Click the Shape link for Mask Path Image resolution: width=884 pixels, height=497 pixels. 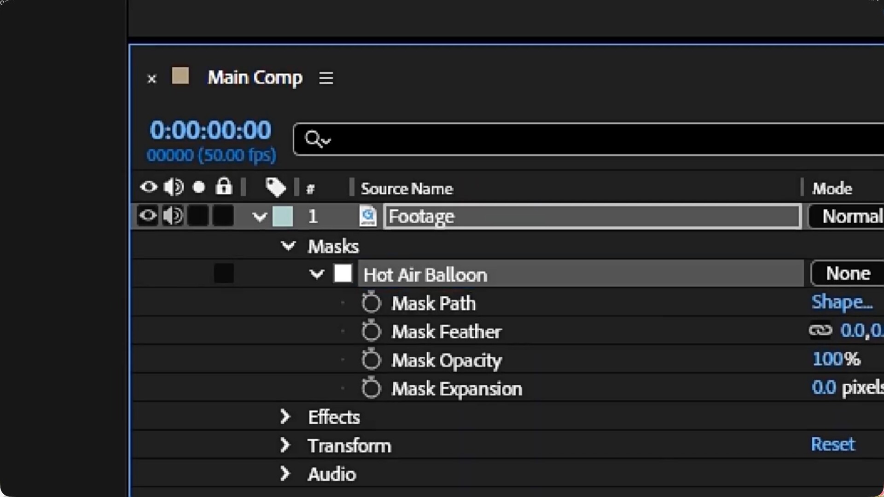842,302
